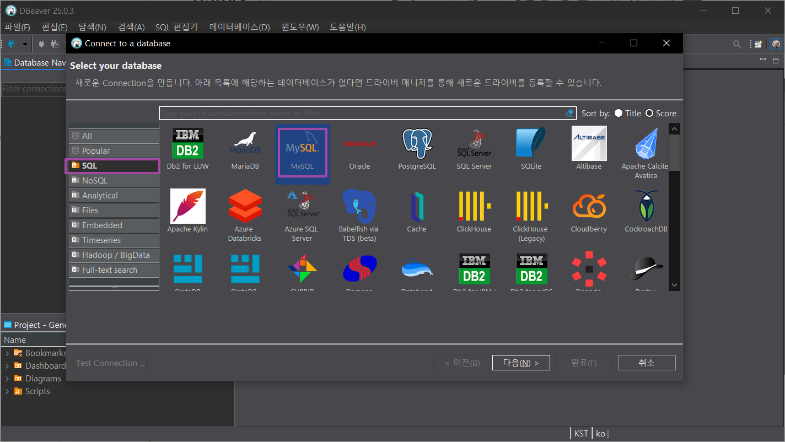Pick the Derby hat icon
The height and width of the screenshot is (442, 785).
pyautogui.click(x=646, y=269)
